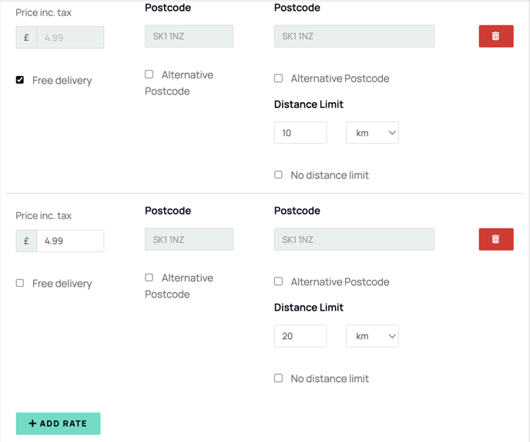This screenshot has width=530, height=442.
Task: Click second rate's wide SK1 1NZ postcode field
Action: pos(354,239)
